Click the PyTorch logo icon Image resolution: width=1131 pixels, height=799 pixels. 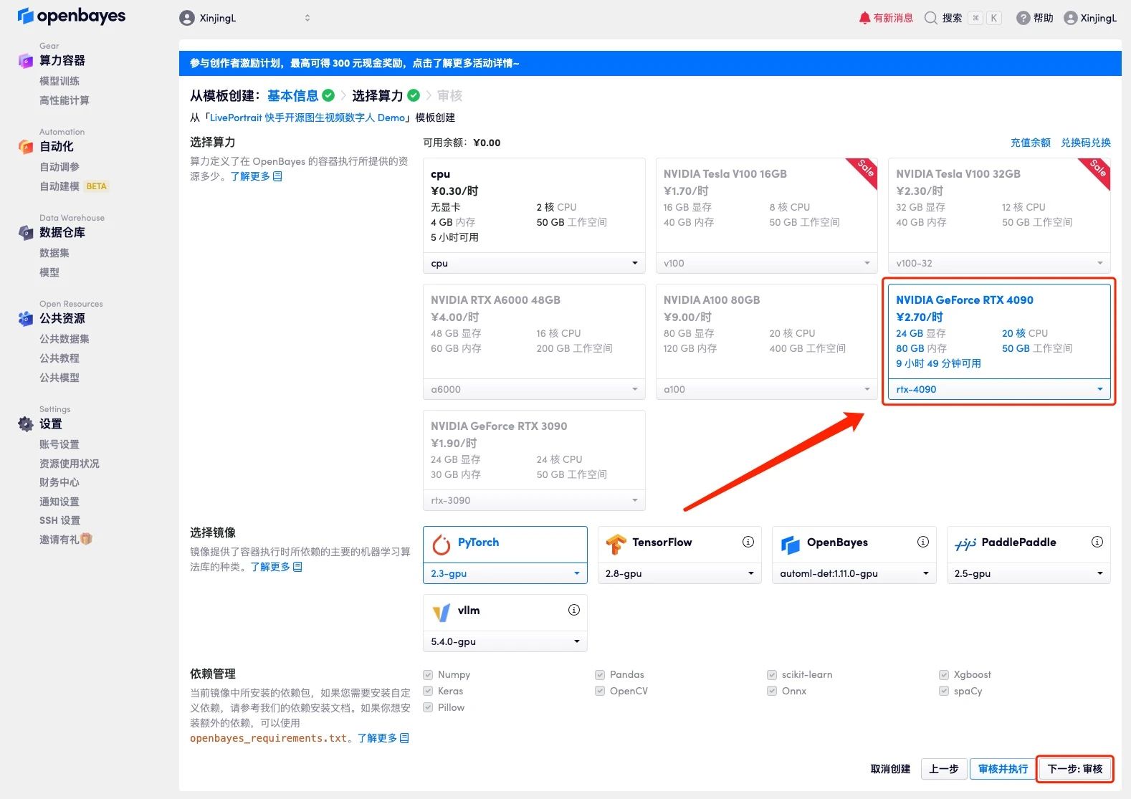(442, 545)
